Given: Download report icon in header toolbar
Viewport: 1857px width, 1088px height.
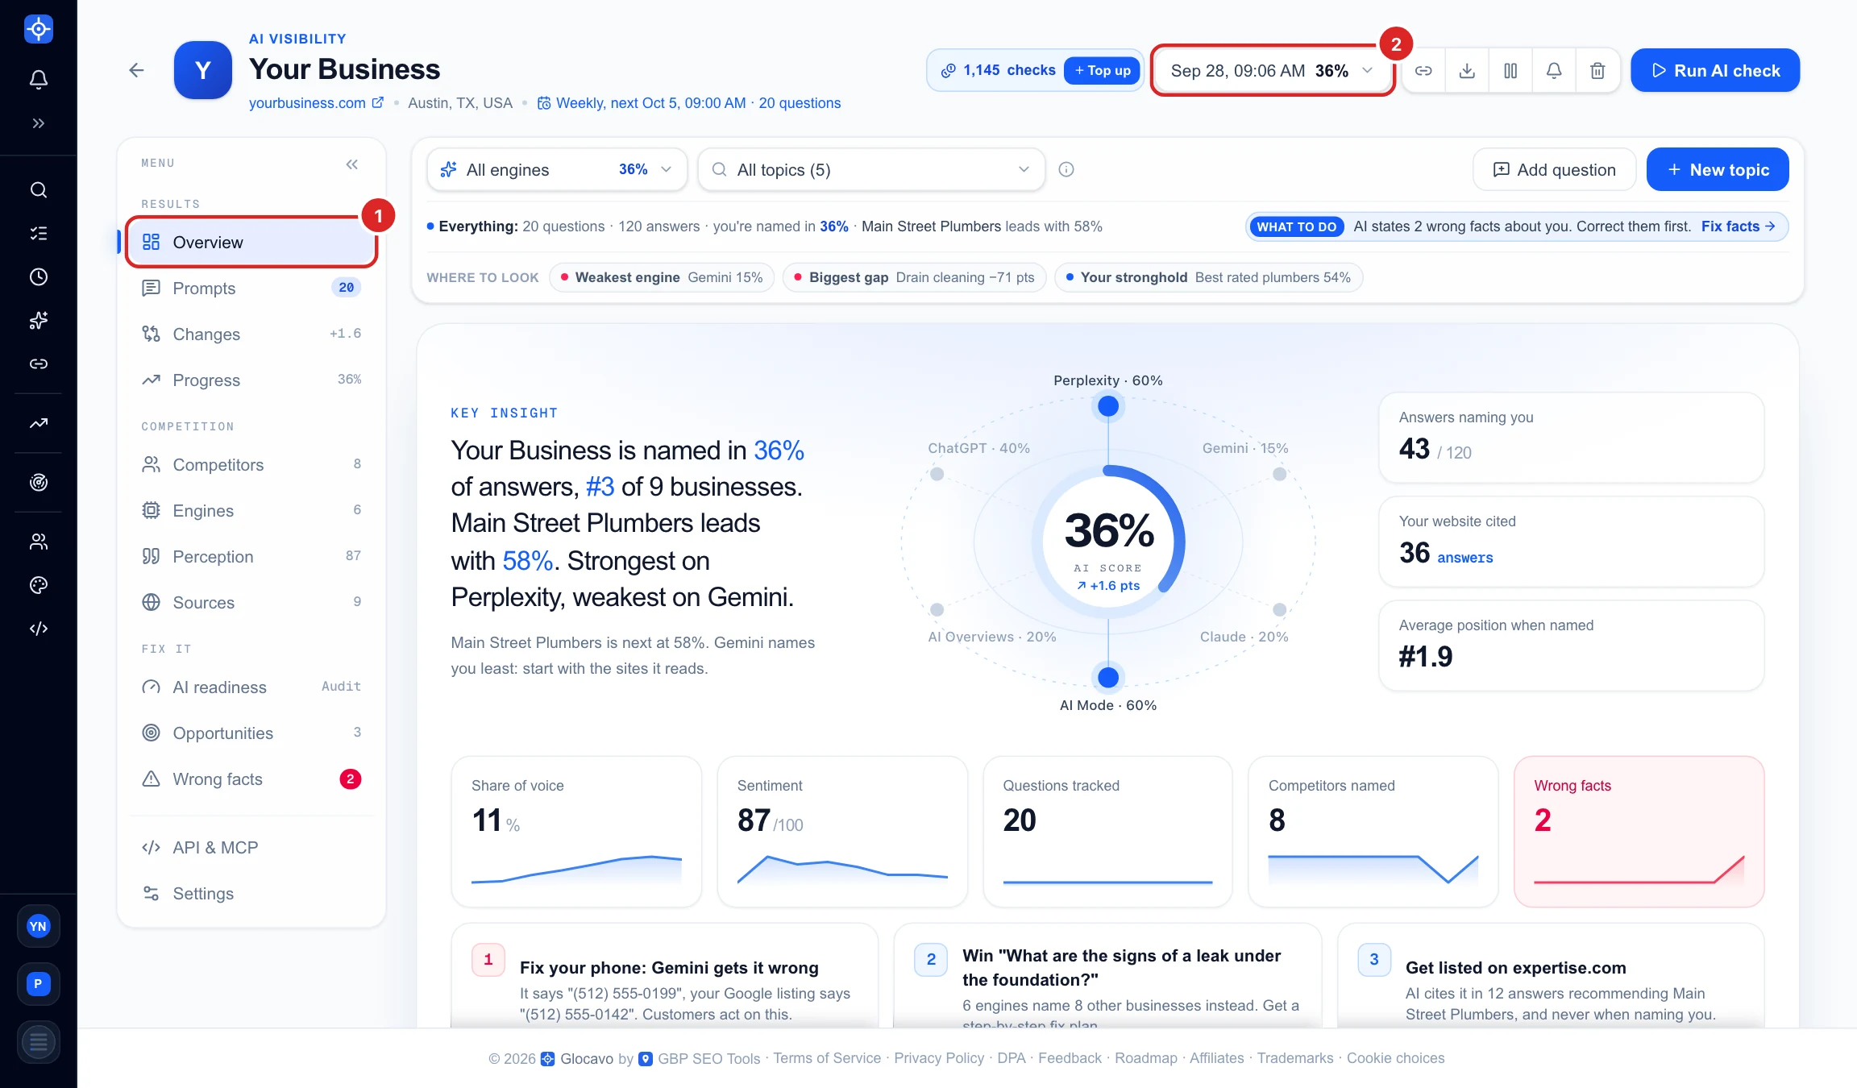Looking at the screenshot, I should tap(1467, 71).
